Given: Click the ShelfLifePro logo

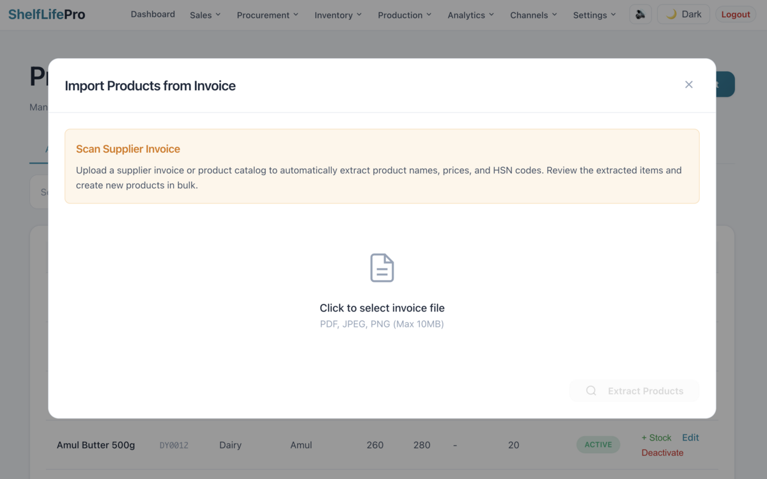Looking at the screenshot, I should click(46, 13).
